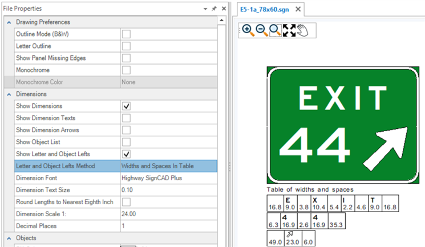Screen dimensions: 425x247
Task: Tick the Monochrome checkbox
Action: [127, 70]
